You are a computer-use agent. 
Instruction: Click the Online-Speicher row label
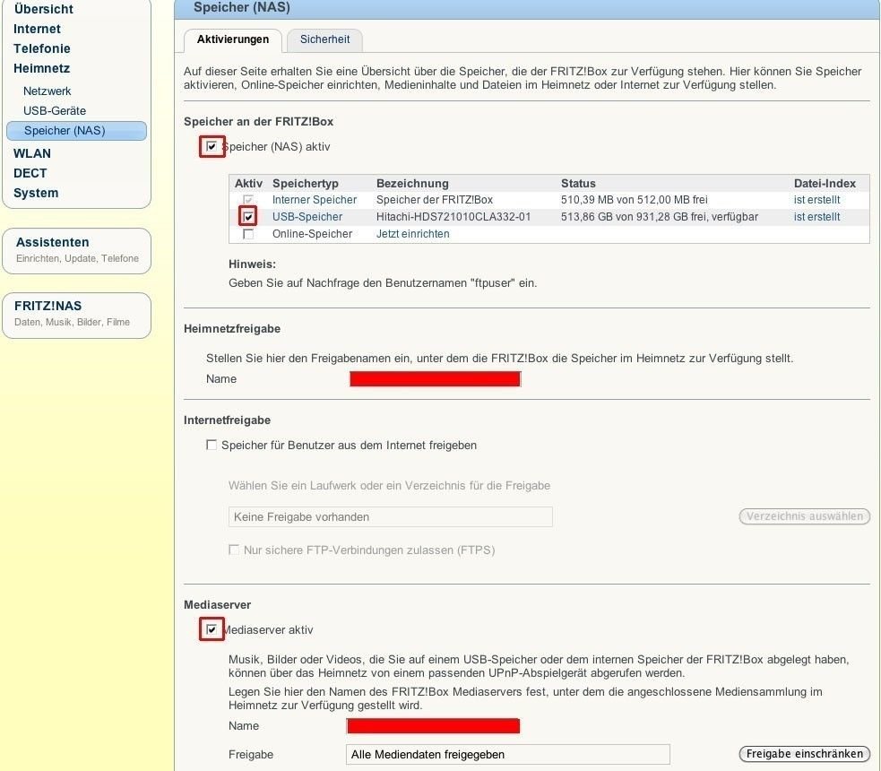point(313,234)
